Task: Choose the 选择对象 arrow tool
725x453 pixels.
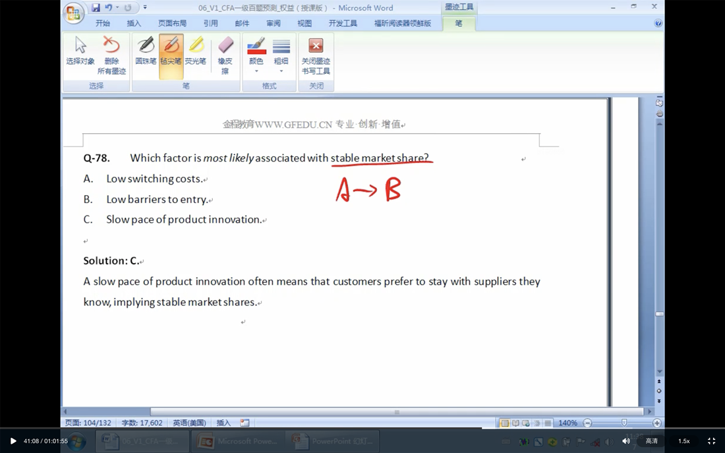Action: click(x=80, y=51)
